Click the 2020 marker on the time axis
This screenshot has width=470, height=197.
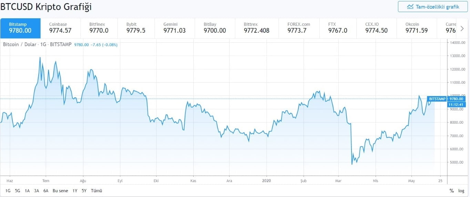coord(267,180)
